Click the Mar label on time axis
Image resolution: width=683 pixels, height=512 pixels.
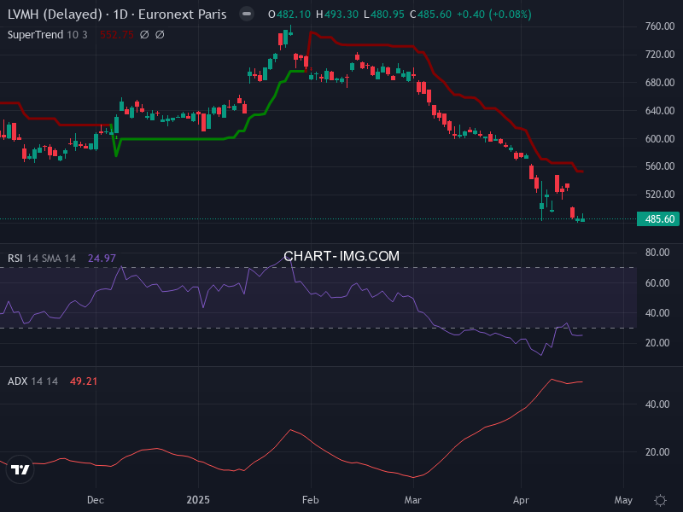tap(412, 500)
